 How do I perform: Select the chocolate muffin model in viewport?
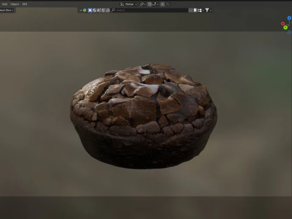tap(144, 116)
